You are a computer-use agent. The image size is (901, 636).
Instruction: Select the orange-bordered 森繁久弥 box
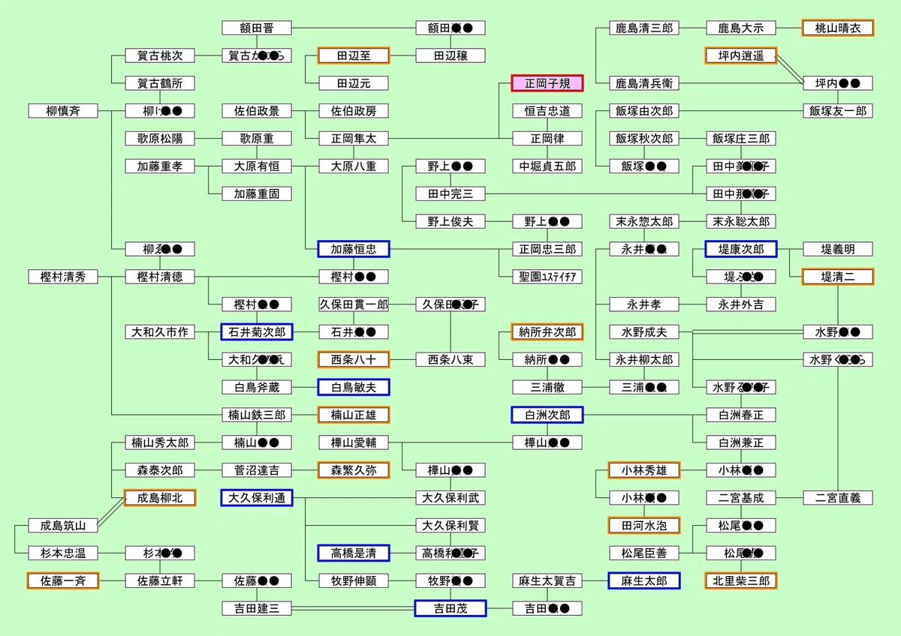pyautogui.click(x=354, y=472)
